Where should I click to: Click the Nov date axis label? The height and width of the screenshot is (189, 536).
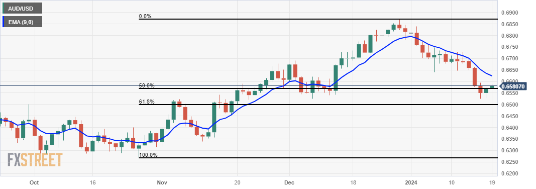[162, 182]
